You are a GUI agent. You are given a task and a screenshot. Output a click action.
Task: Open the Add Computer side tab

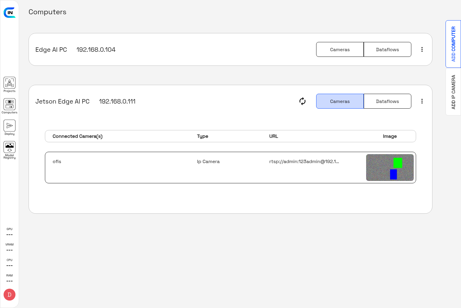pos(453,44)
